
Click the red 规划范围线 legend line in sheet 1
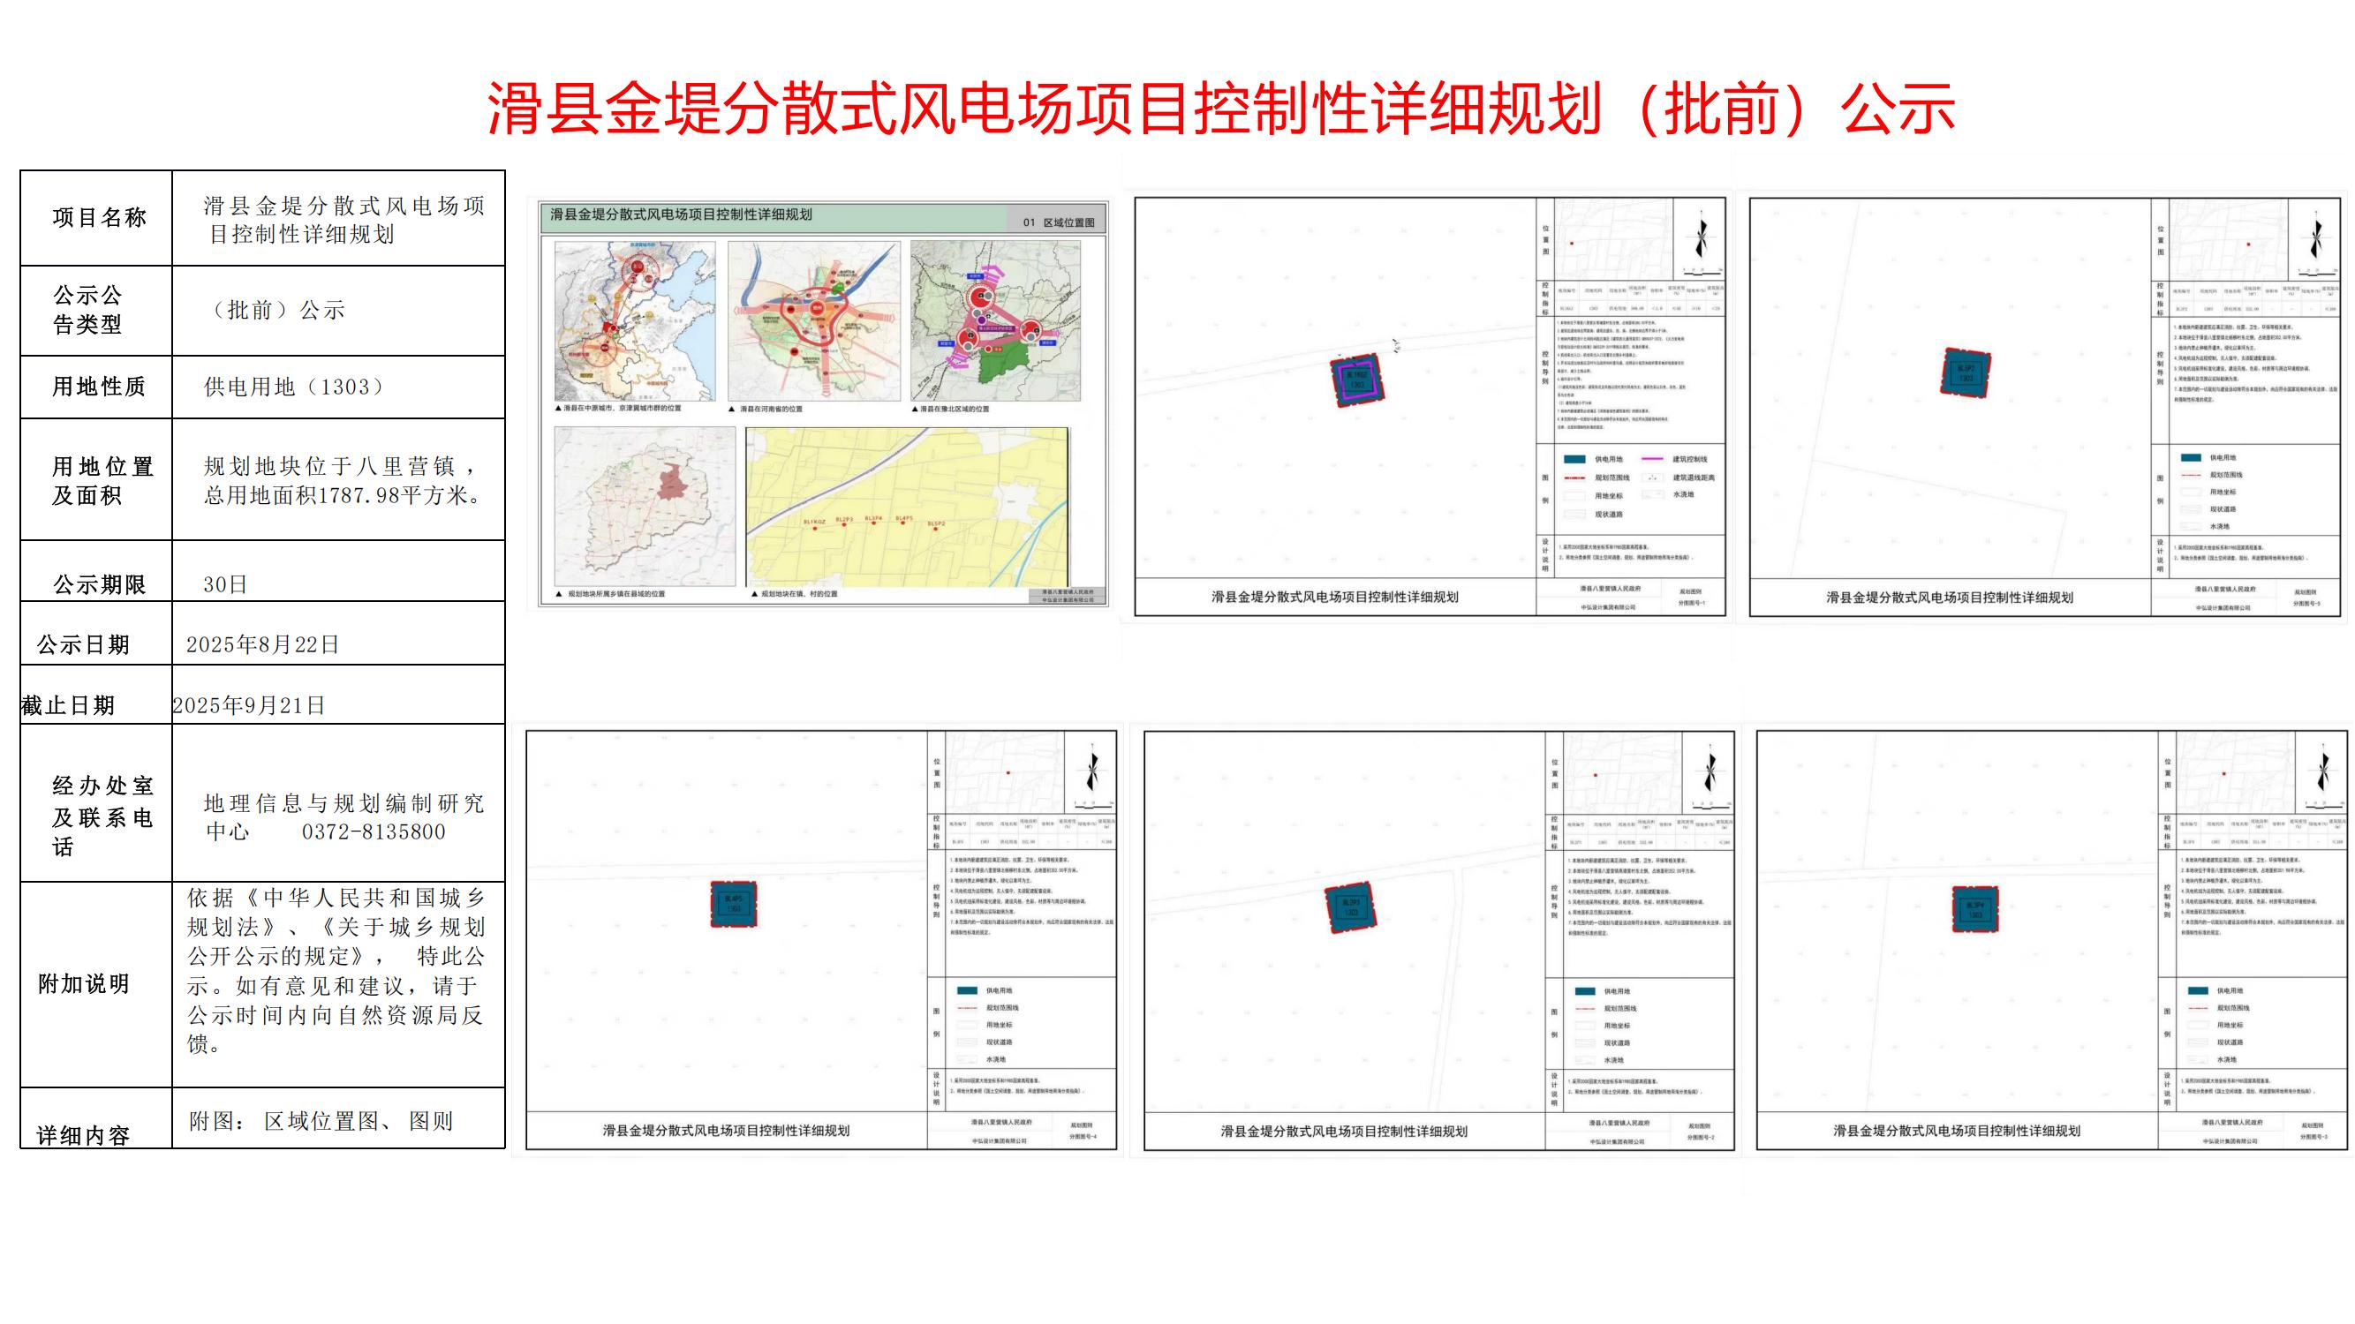tap(1574, 478)
